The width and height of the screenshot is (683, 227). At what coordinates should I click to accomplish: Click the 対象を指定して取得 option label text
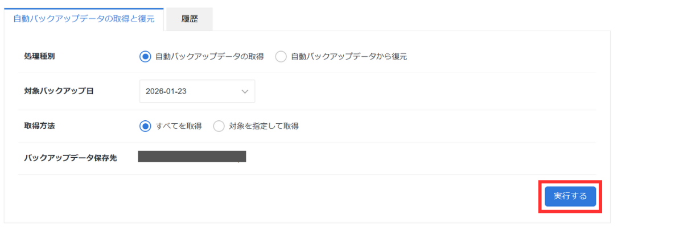click(x=264, y=126)
